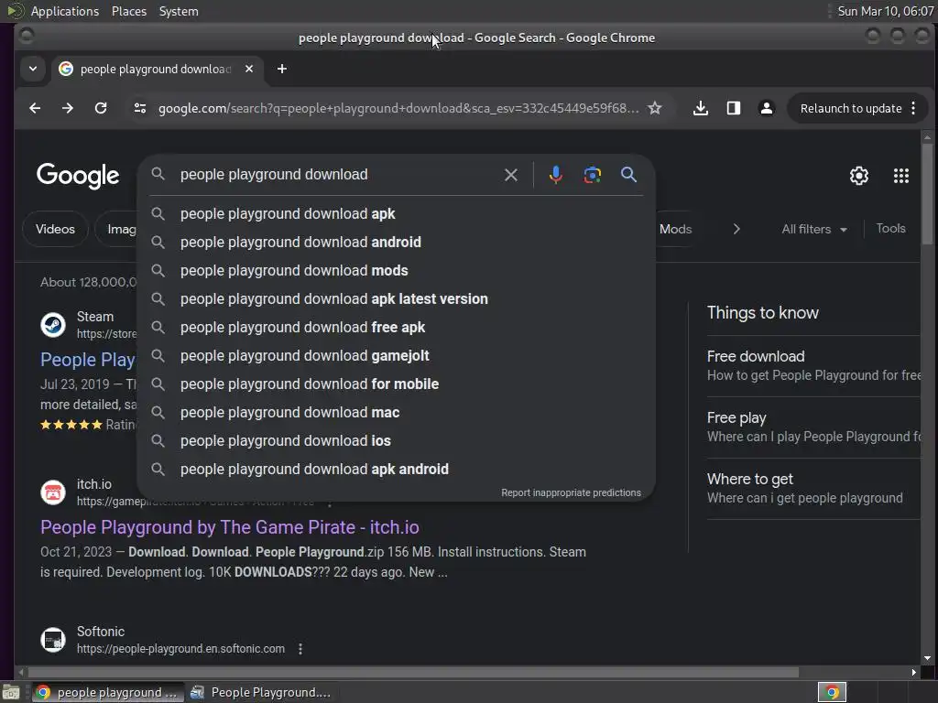Reload the Google search page
Viewport: 938px width, 703px height.
coord(101,108)
